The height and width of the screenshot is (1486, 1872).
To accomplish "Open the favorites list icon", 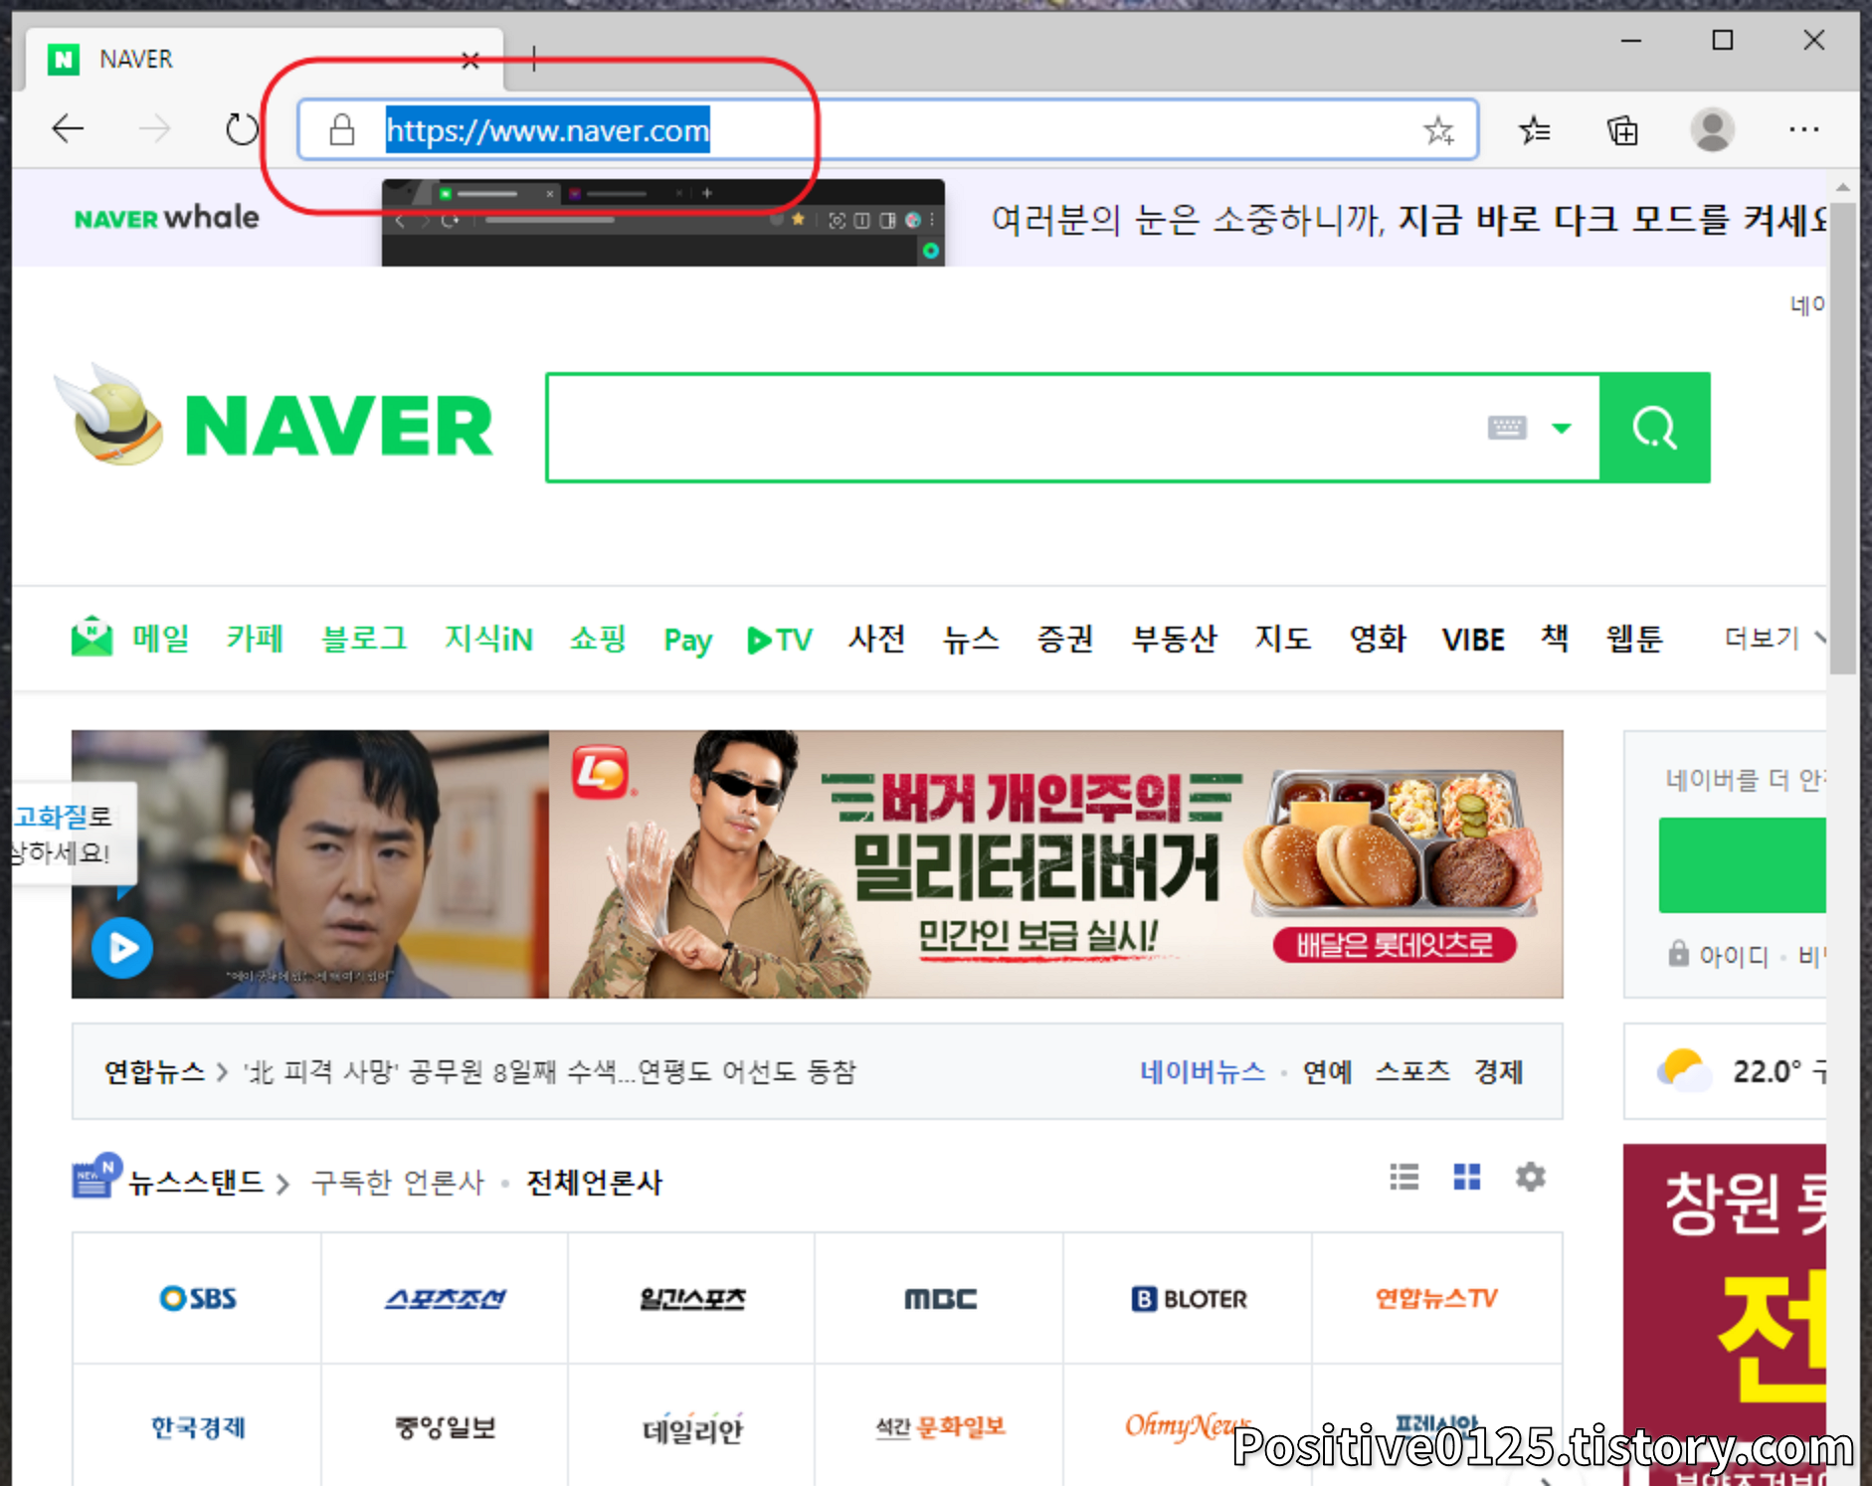I will [x=1534, y=130].
